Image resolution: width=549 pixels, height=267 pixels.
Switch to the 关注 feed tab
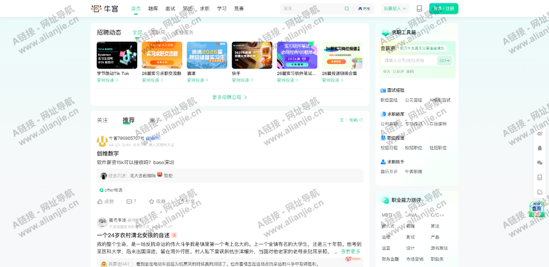pyautogui.click(x=102, y=120)
